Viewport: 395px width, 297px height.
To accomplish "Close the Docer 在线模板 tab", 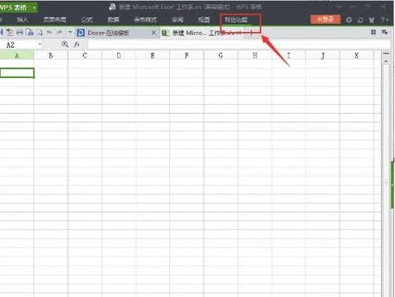I will [153, 33].
